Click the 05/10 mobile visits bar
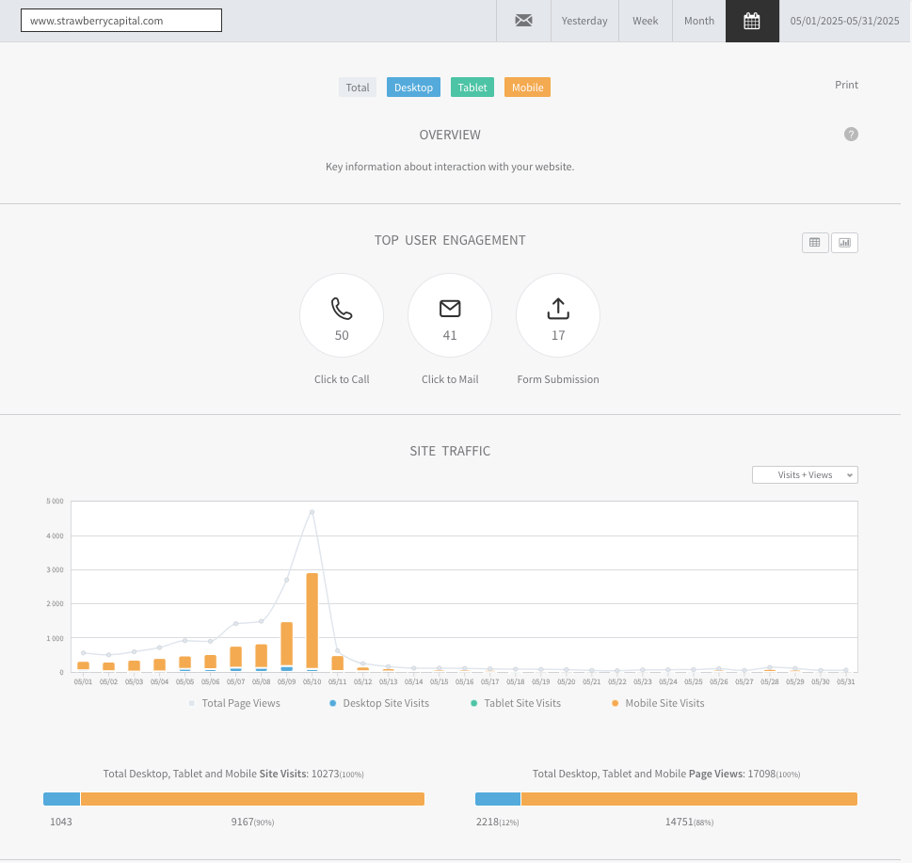 click(312, 620)
